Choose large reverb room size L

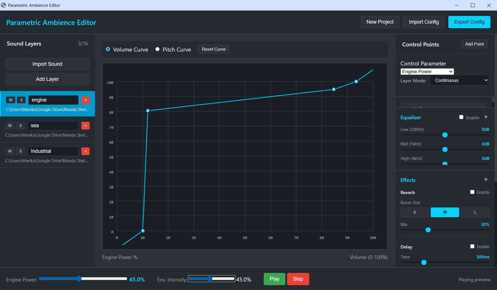475,212
